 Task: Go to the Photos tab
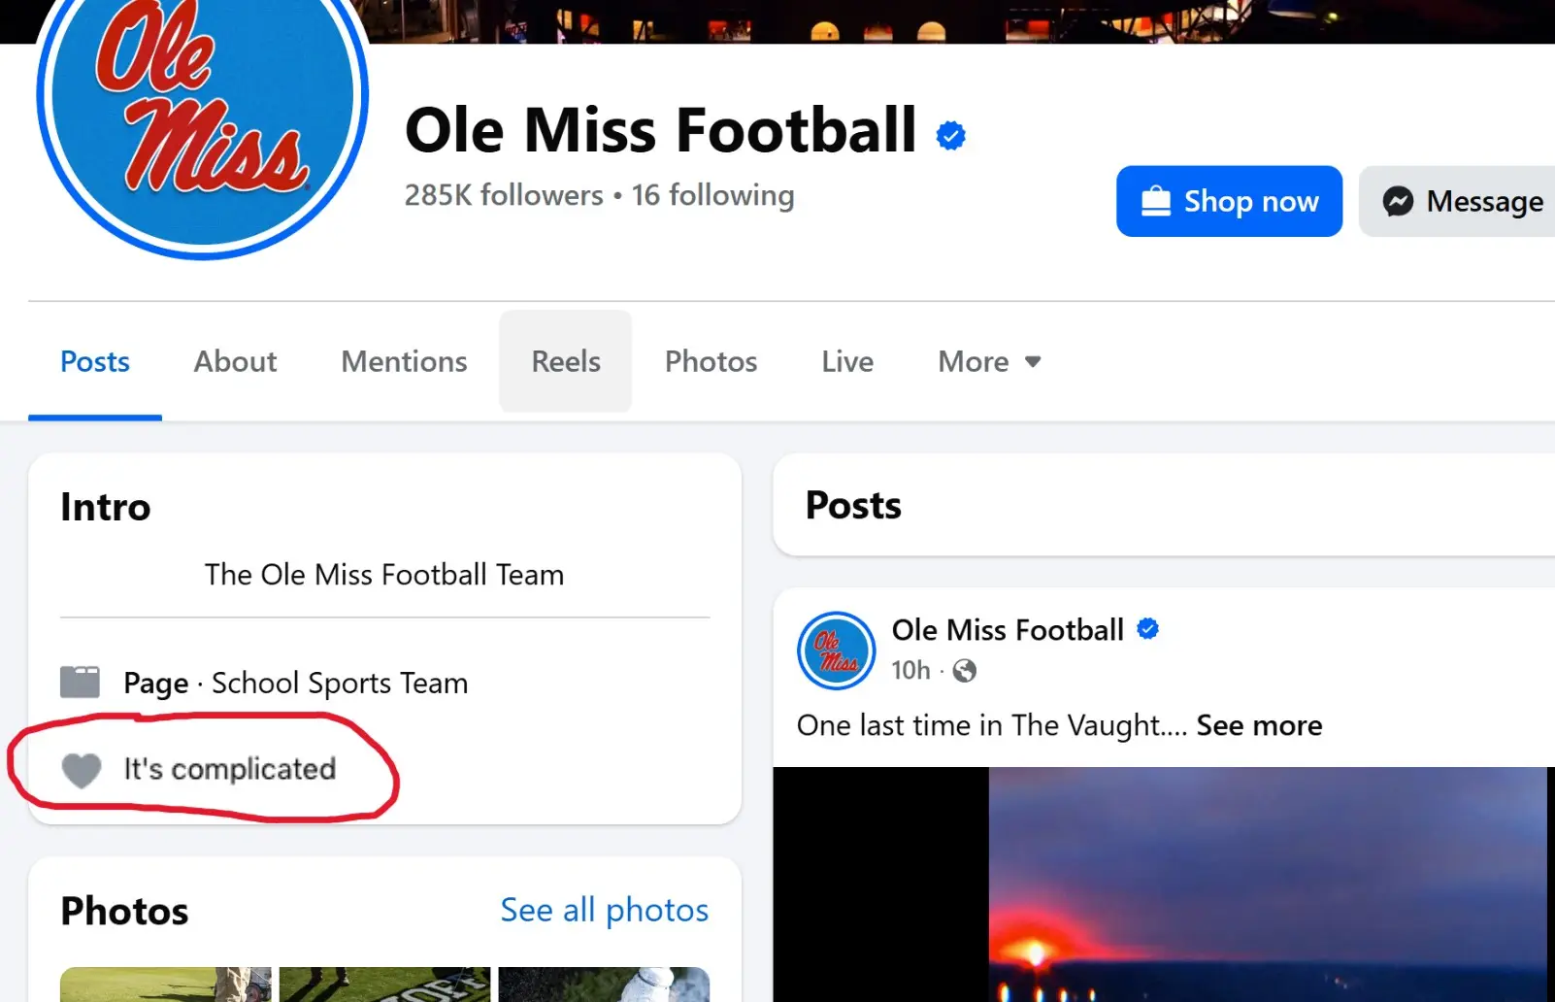(x=711, y=362)
